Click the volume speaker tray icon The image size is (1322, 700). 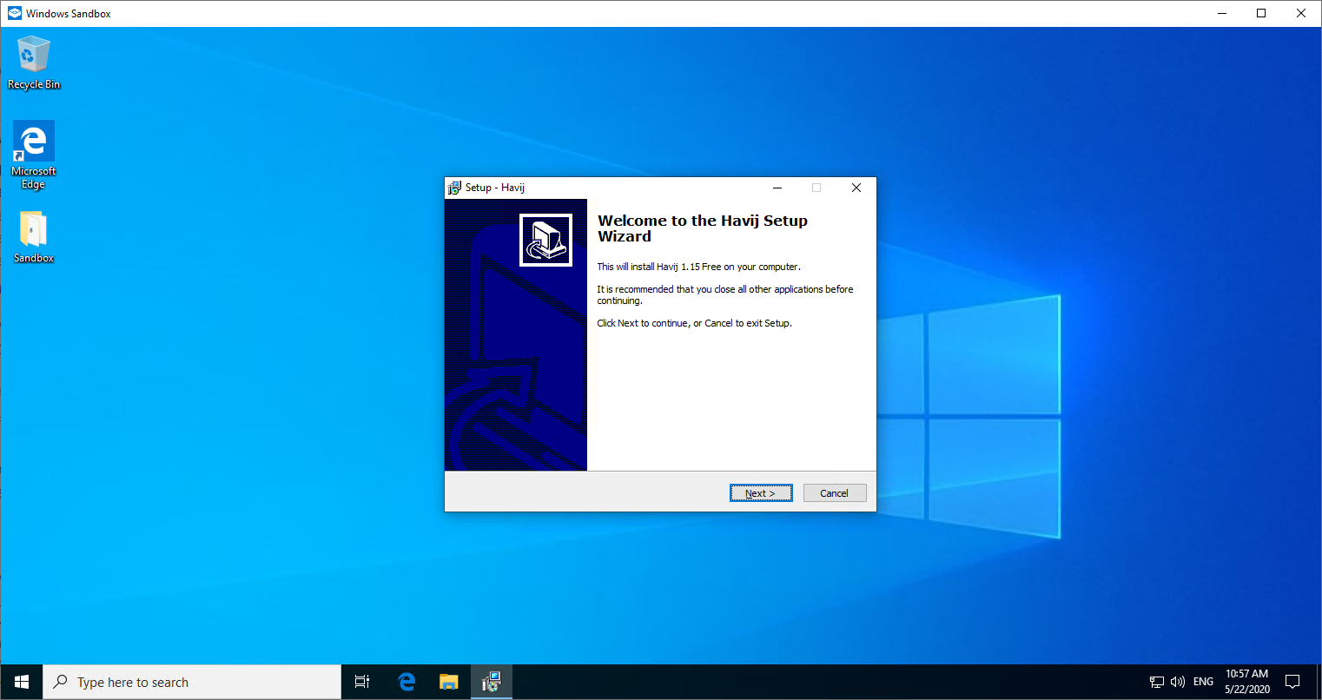coord(1177,682)
